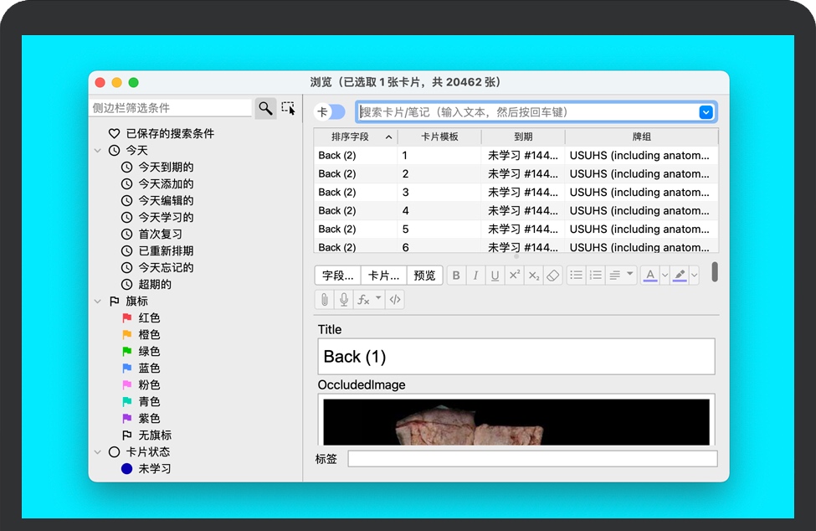The image size is (816, 531).
Task: Click the 预览 preview button
Action: click(x=425, y=276)
